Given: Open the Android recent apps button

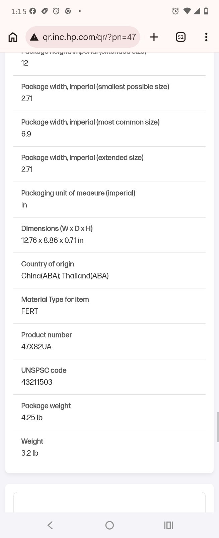Looking at the screenshot, I should pos(168,525).
